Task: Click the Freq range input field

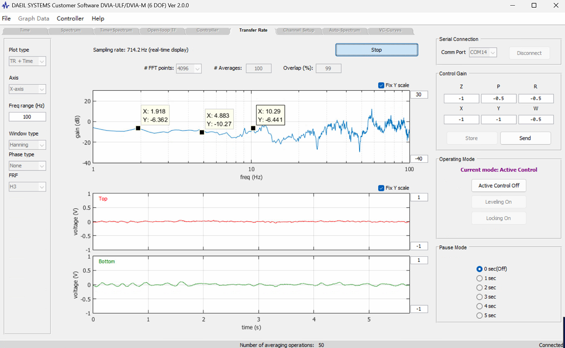Action: click(x=27, y=117)
